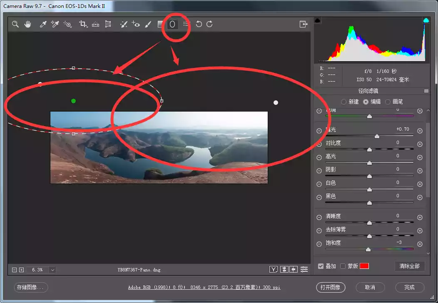This screenshot has width=438, height=303.
Task: Pick the White Balance eyedropper tool
Action: 43,24
